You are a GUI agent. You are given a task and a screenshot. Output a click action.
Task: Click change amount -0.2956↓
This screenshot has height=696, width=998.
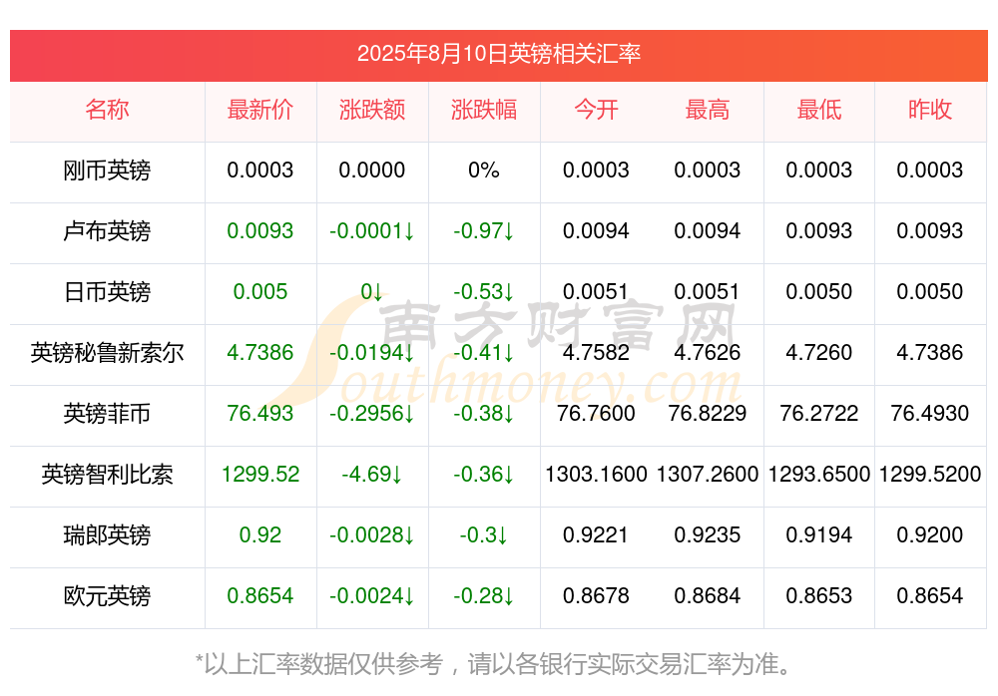[372, 414]
